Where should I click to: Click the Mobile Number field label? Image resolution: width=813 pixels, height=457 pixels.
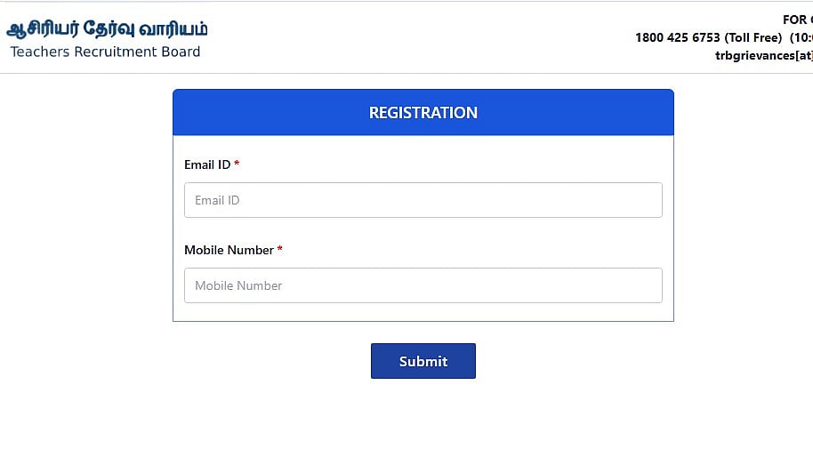tap(229, 250)
